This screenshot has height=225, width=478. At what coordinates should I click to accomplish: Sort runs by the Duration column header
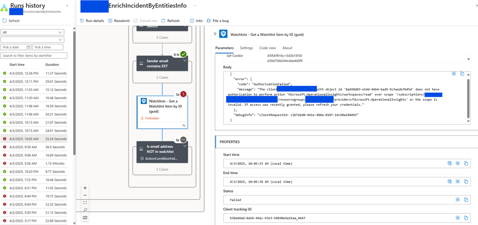[x=52, y=65]
